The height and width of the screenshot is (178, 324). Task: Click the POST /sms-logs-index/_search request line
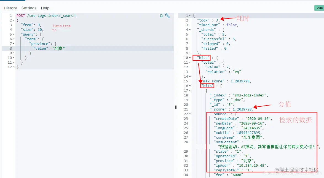click(x=46, y=16)
